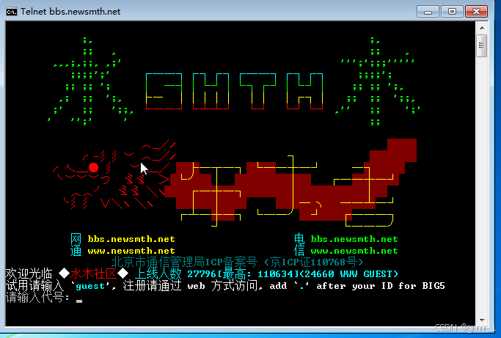
Task: Click the green www.newsmth.net text under 电信
Action: pos(354,251)
